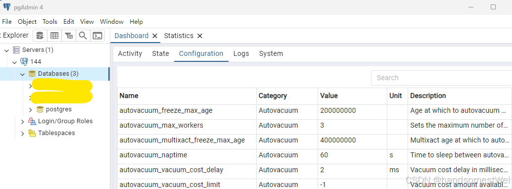This screenshot has width=512, height=189.
Task: Select the State sub-tab
Action: pos(161,53)
